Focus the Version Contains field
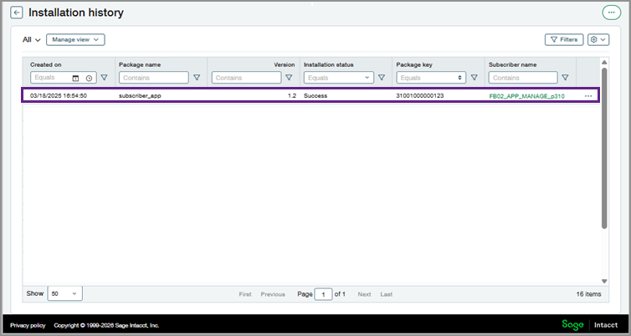 246,78
